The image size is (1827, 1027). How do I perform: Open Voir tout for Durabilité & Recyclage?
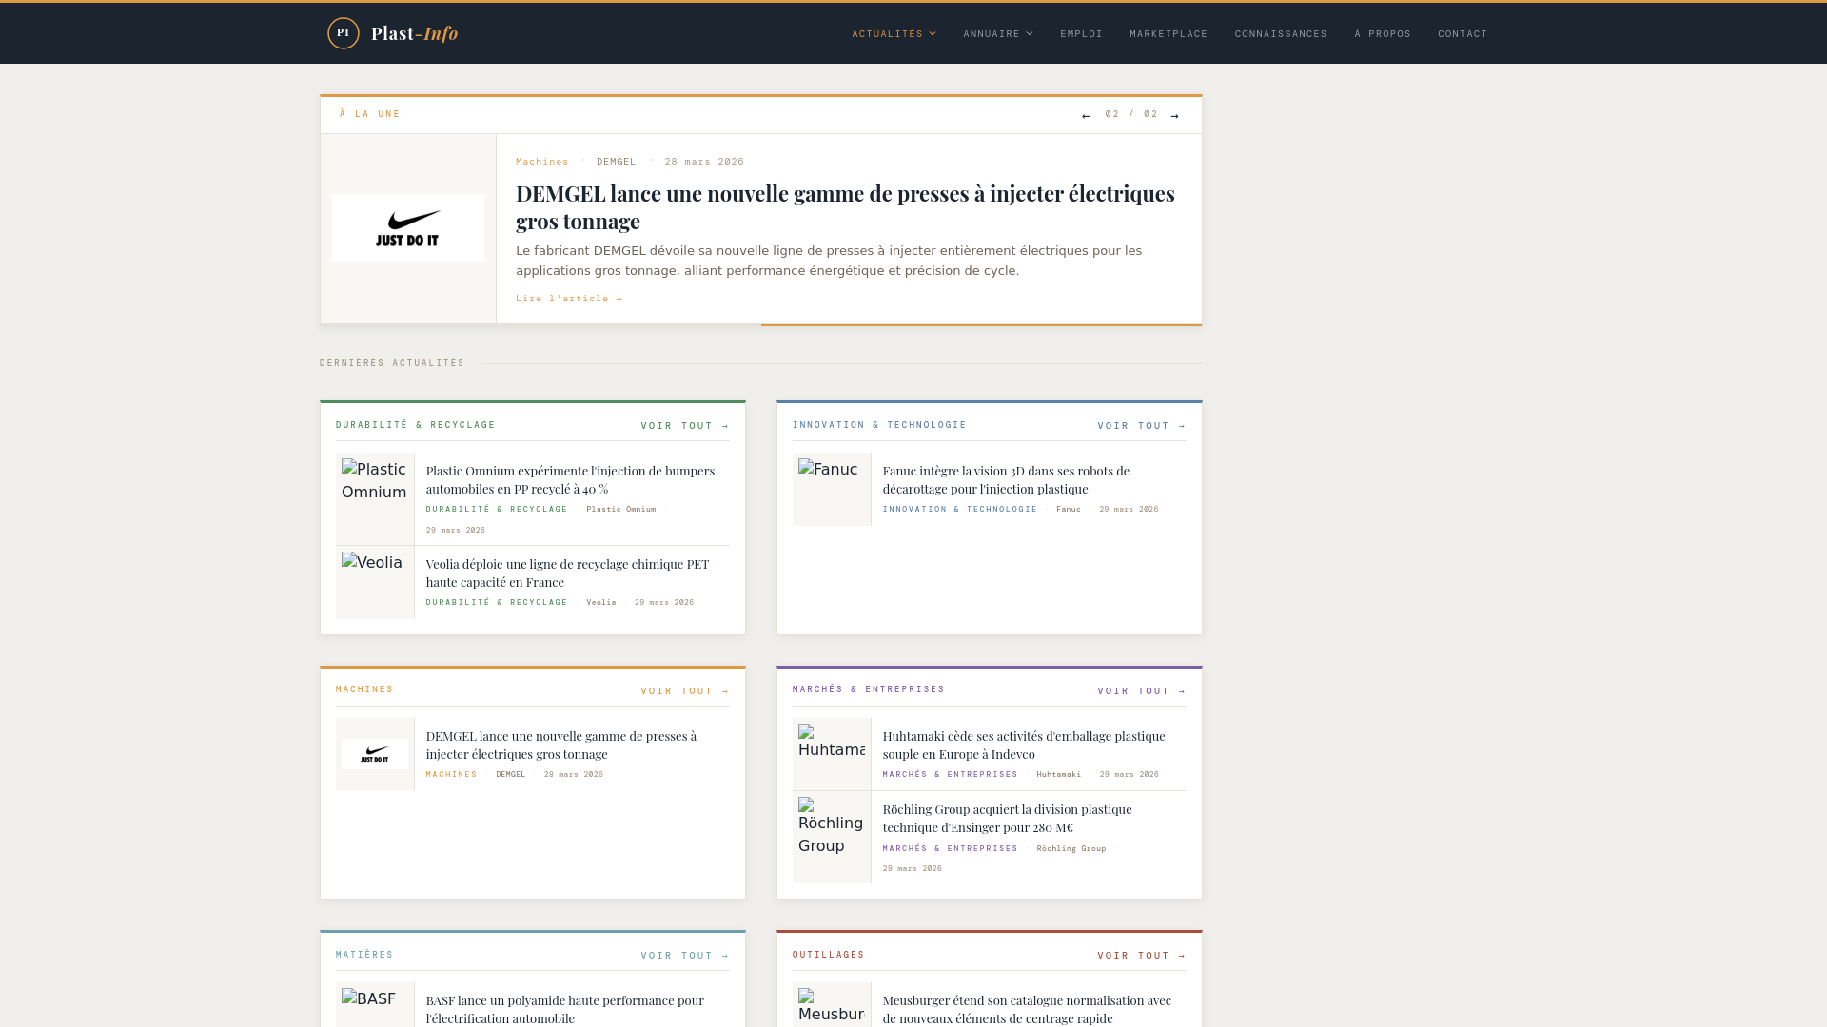[685, 426]
